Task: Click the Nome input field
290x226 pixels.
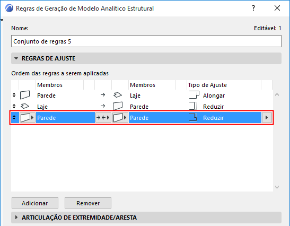Action: (146, 41)
